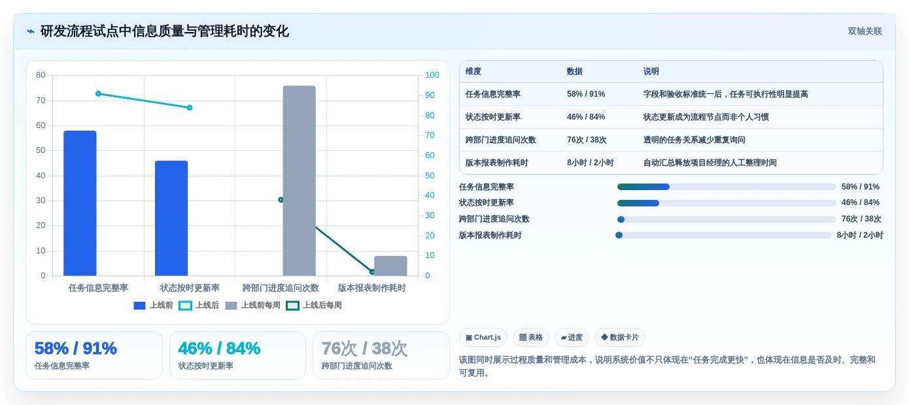Viewport: 909px width, 405px height.
Task: Click table row label 版本报表制作耗时
Action: click(497, 163)
